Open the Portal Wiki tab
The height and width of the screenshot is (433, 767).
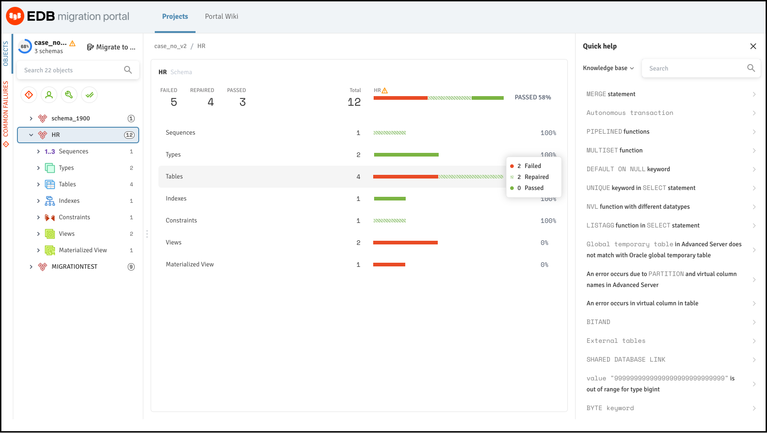click(x=222, y=16)
